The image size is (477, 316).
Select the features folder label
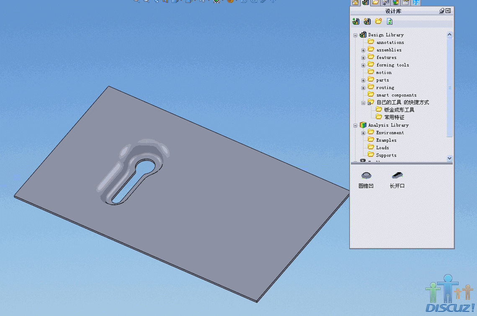click(x=387, y=58)
